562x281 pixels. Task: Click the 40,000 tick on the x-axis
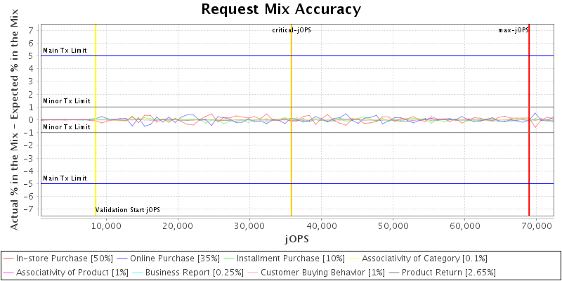321,226
